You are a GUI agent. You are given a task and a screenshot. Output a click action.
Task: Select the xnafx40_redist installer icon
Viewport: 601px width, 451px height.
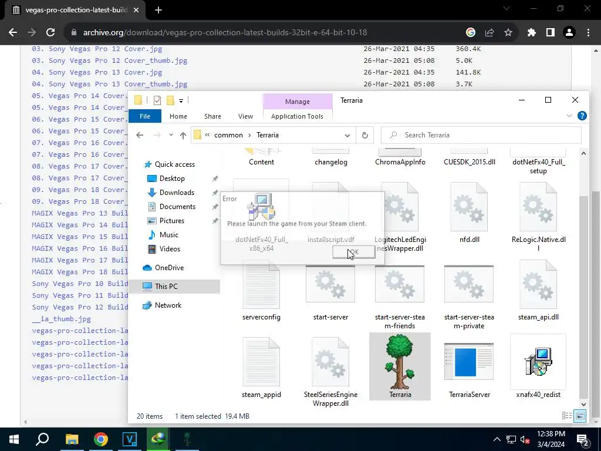click(x=538, y=362)
